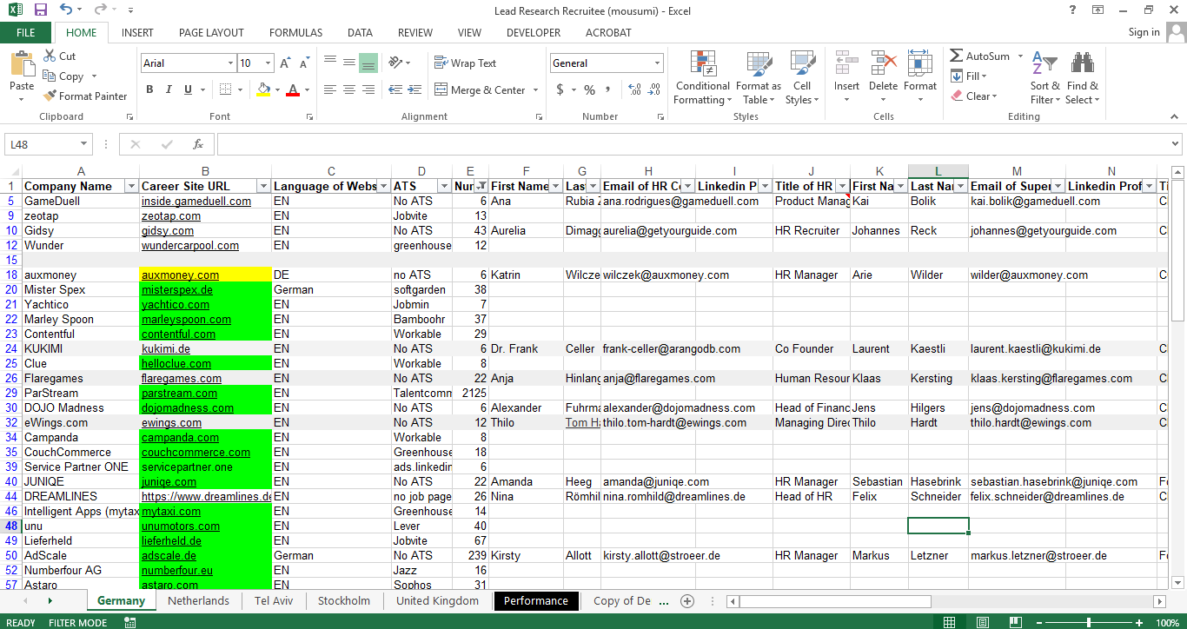
Task: Click the Format as Table button
Action: tap(758, 78)
